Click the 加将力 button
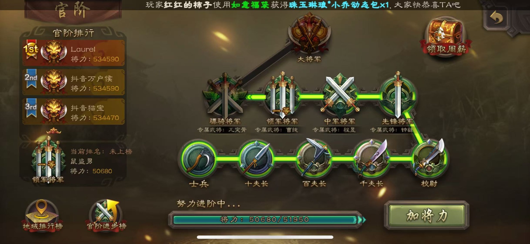Image resolution: width=530 pixels, height=244 pixels. pyautogui.click(x=426, y=215)
